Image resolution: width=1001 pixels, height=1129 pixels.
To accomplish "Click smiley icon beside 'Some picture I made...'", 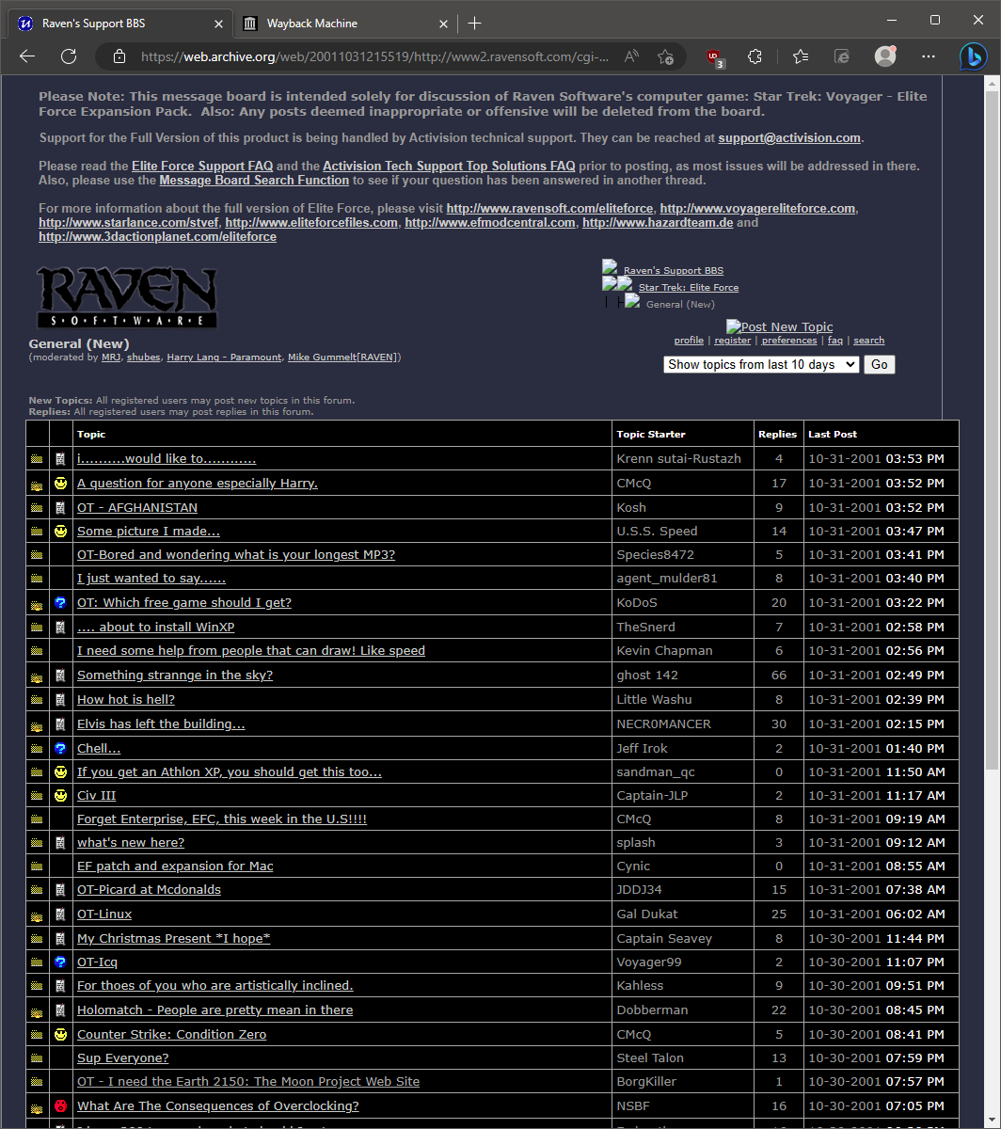I will 60,532.
